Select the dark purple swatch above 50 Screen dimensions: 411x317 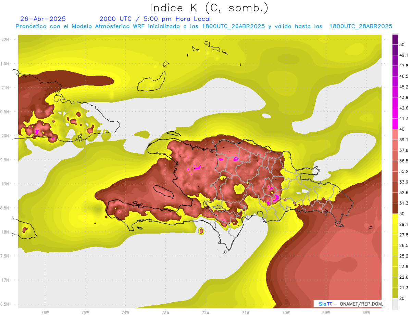tap(395, 40)
